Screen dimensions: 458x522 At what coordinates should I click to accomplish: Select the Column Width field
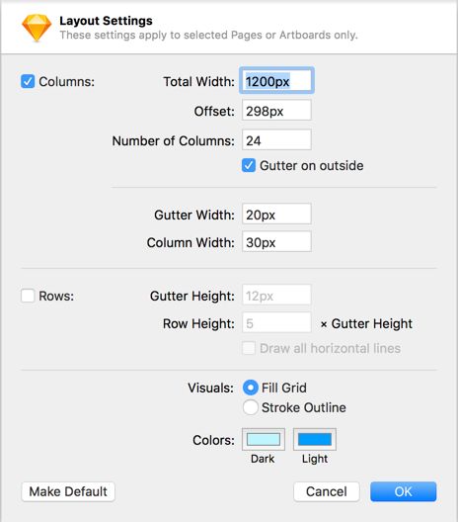[276, 241]
